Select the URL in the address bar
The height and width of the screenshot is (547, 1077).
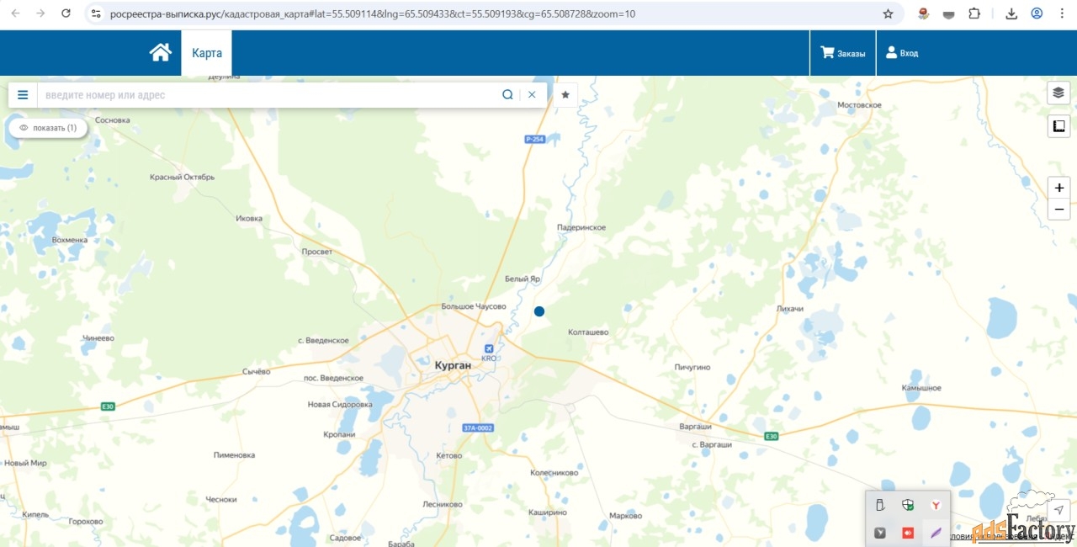pos(373,14)
